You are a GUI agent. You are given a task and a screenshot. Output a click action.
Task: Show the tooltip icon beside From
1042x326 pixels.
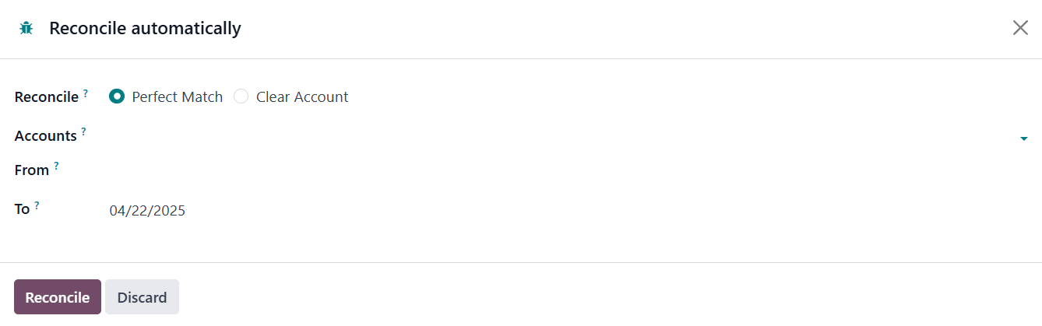coord(56,167)
